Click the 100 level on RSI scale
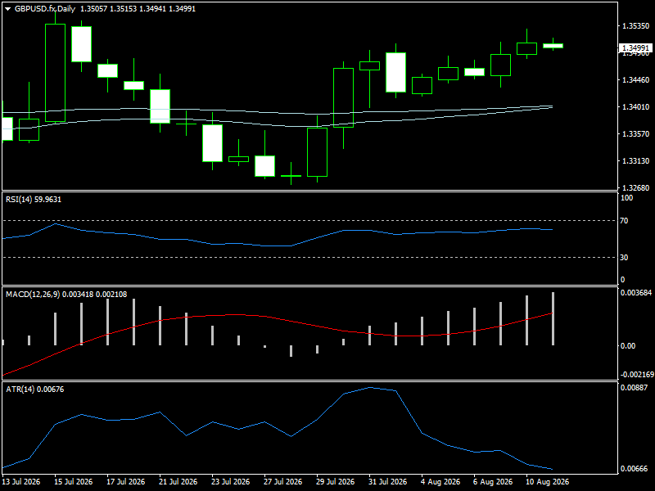 tap(627, 198)
